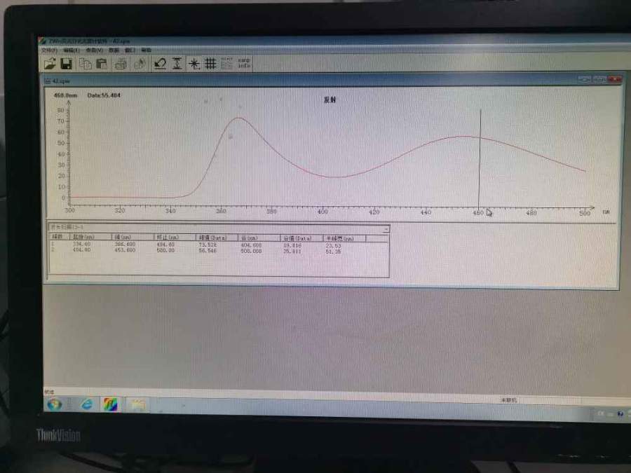Click the I-beam height measure icon

(x=177, y=64)
